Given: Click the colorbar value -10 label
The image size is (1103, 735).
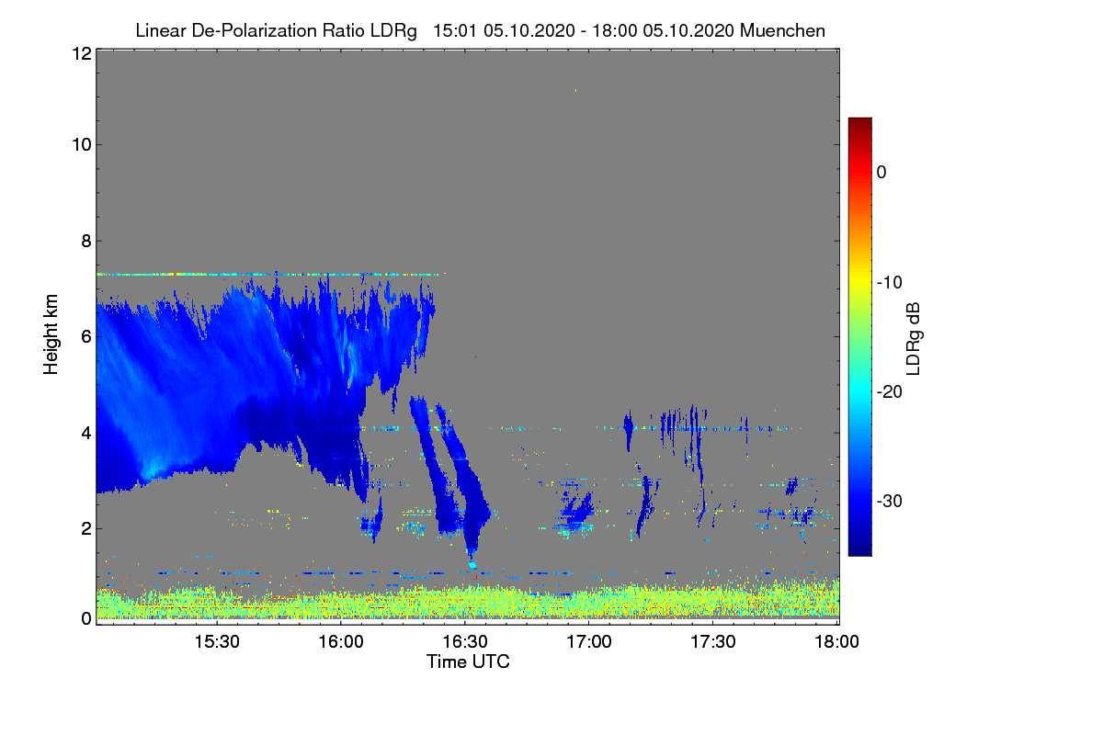Looking at the screenshot, I should coord(890,282).
